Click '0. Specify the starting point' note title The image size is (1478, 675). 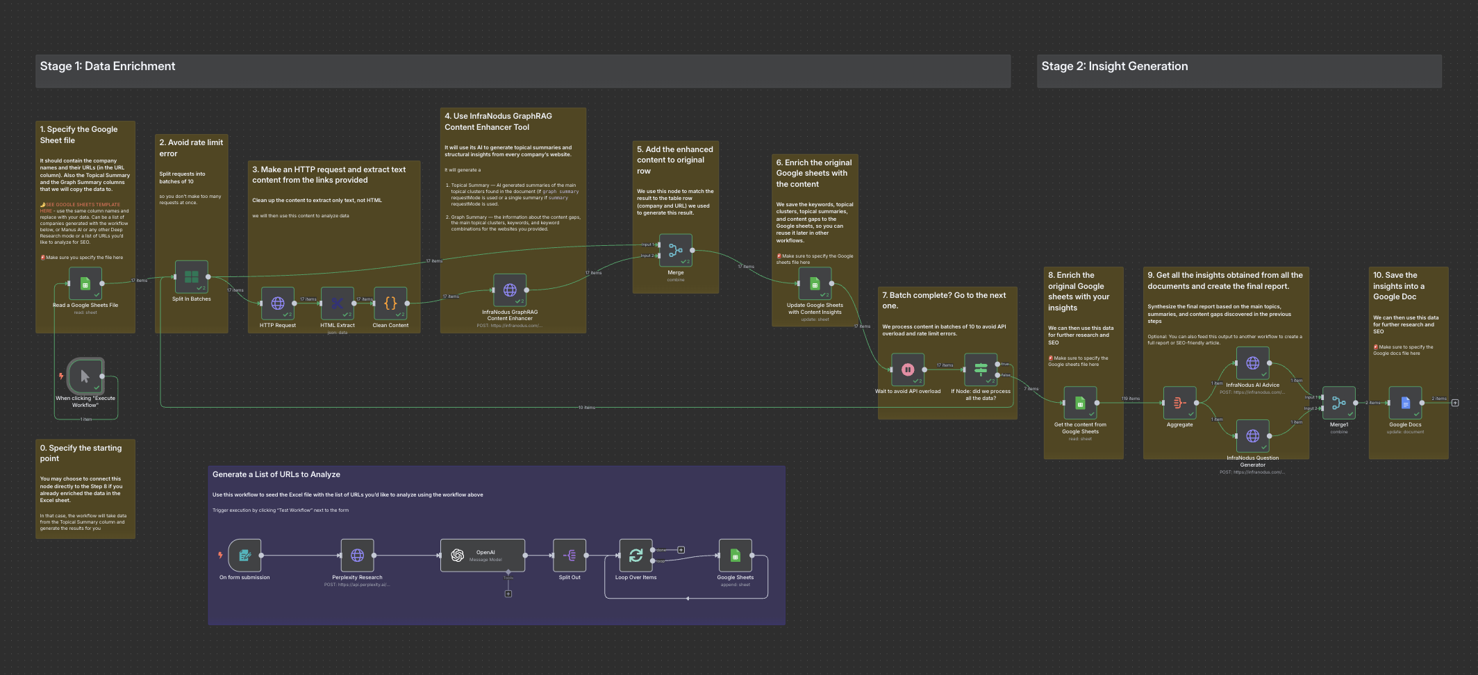[81, 453]
